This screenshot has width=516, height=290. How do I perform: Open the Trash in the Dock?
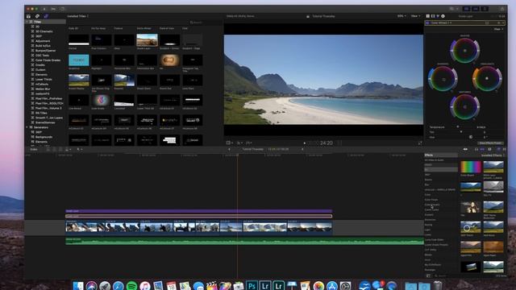[438, 285]
